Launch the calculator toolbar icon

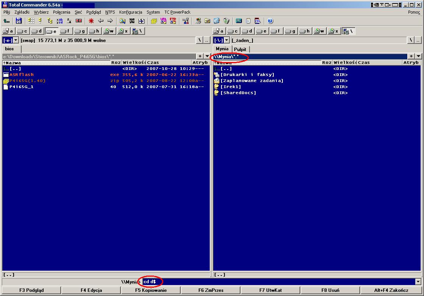tap(239, 21)
